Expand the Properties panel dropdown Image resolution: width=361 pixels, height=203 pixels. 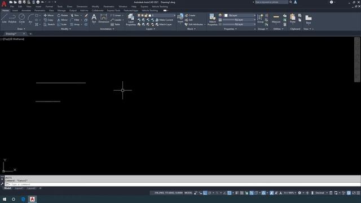230,29
